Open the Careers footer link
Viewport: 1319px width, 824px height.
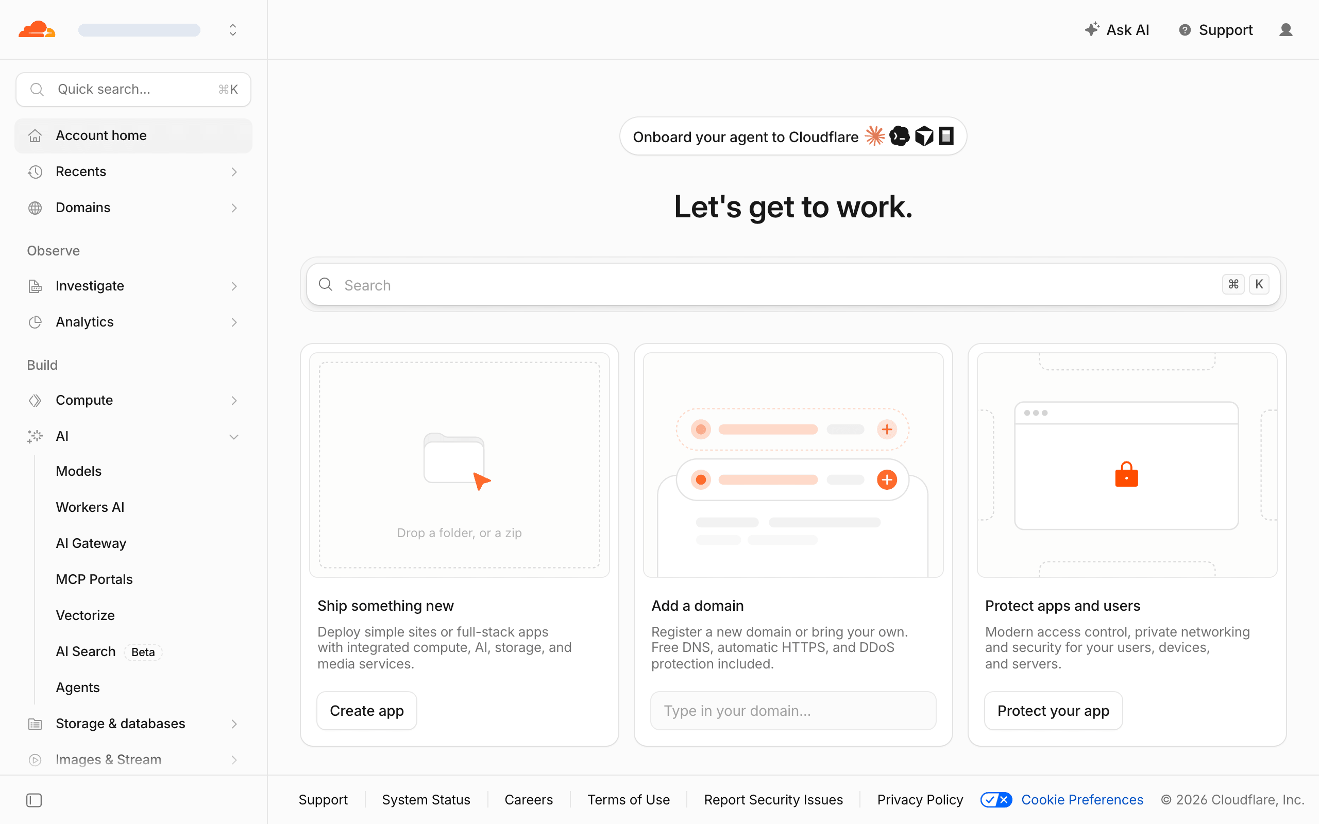529,799
